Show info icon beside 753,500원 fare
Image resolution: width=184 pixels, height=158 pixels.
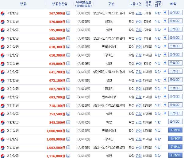click(68, 114)
